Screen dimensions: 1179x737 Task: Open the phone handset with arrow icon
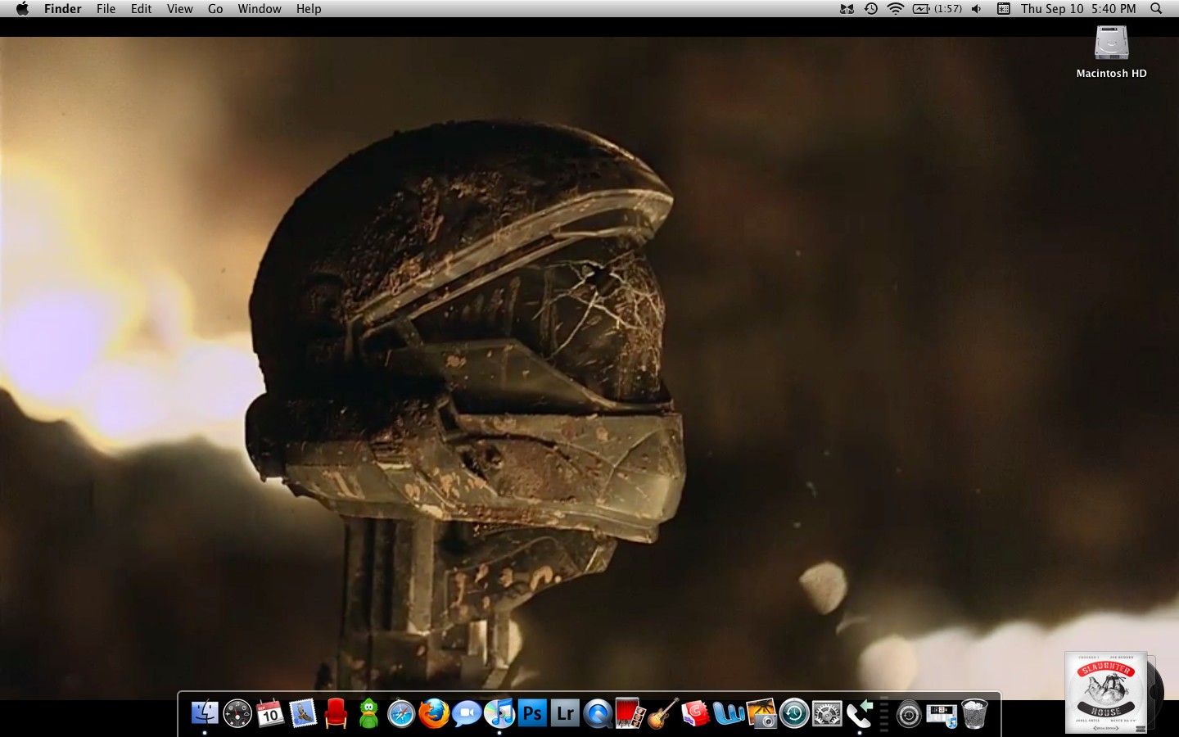tap(860, 714)
